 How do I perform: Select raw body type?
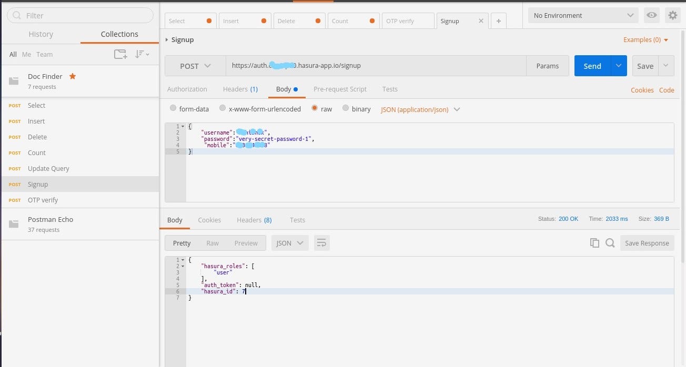tap(315, 108)
